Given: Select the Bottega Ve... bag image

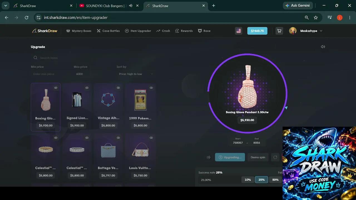Looking at the screenshot, I should click(108, 150).
